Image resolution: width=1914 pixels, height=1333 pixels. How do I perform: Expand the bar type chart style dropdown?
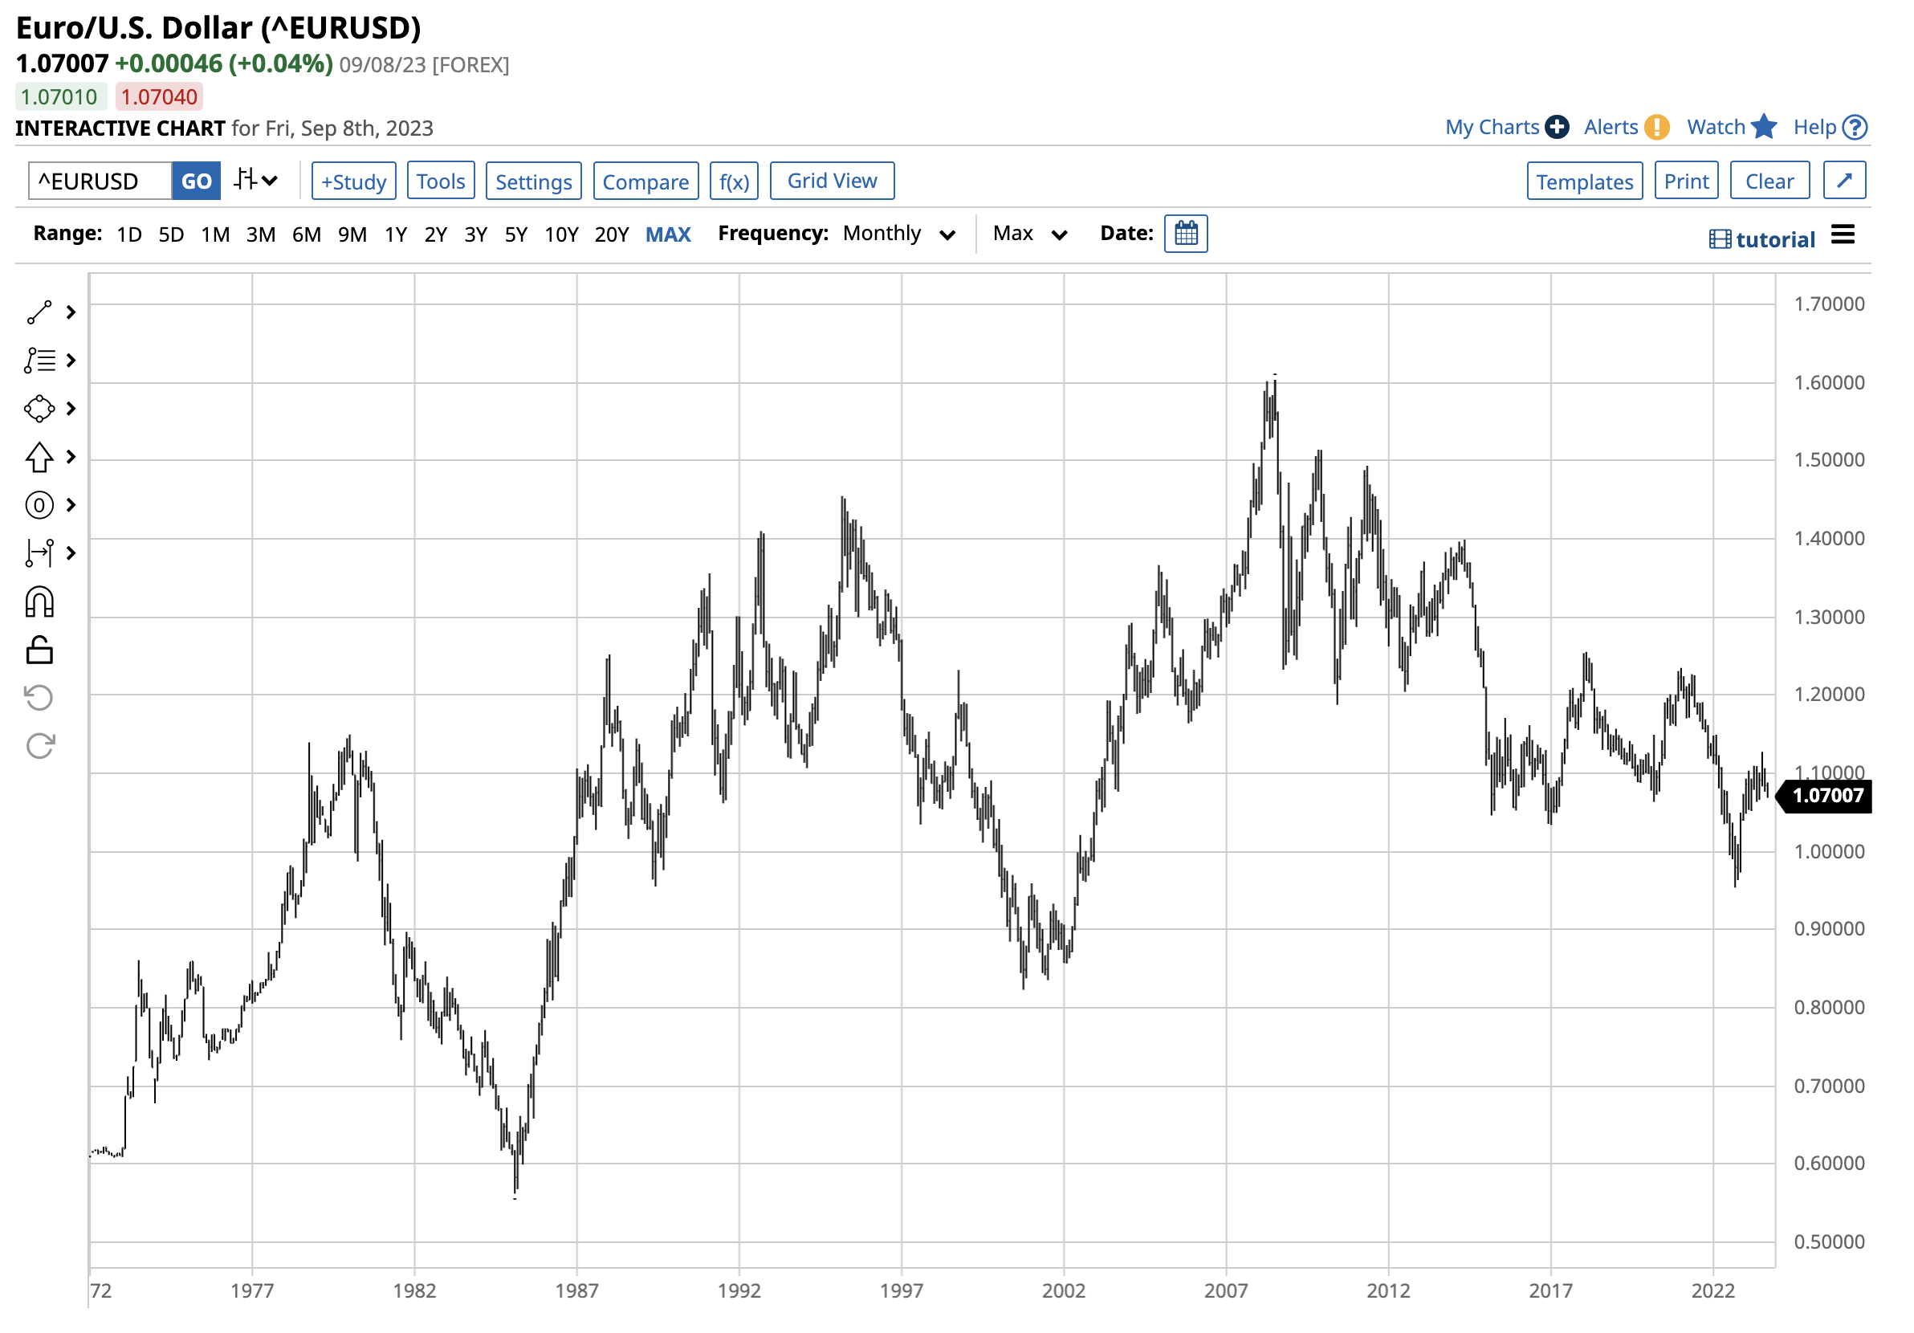tap(255, 180)
